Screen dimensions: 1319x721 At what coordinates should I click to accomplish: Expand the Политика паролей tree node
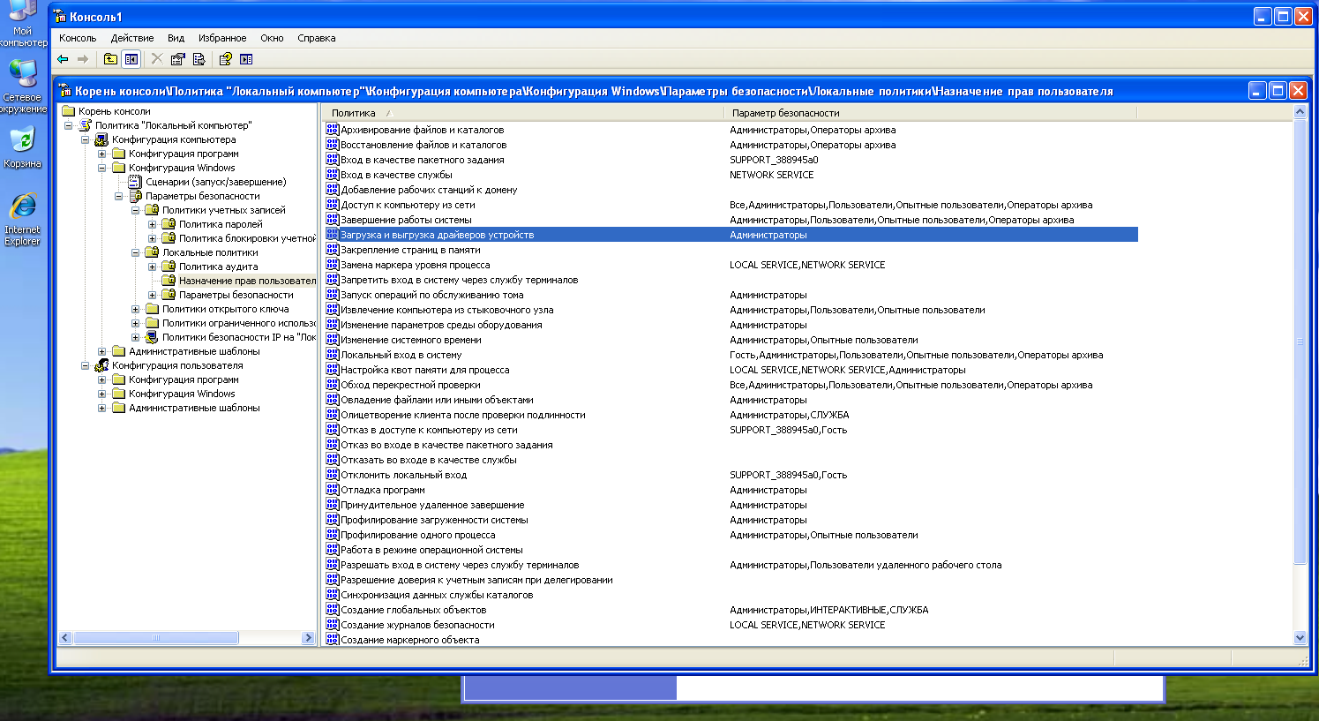pyautogui.click(x=153, y=224)
